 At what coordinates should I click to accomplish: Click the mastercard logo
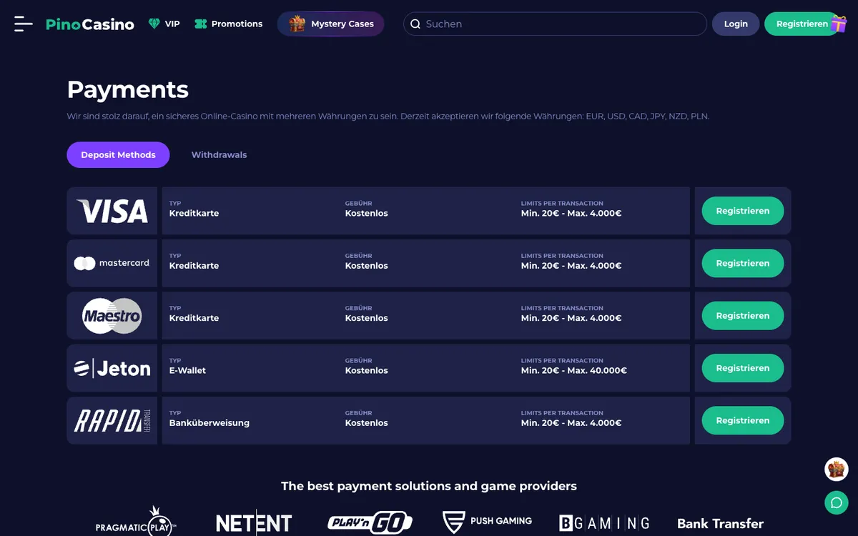click(x=112, y=263)
